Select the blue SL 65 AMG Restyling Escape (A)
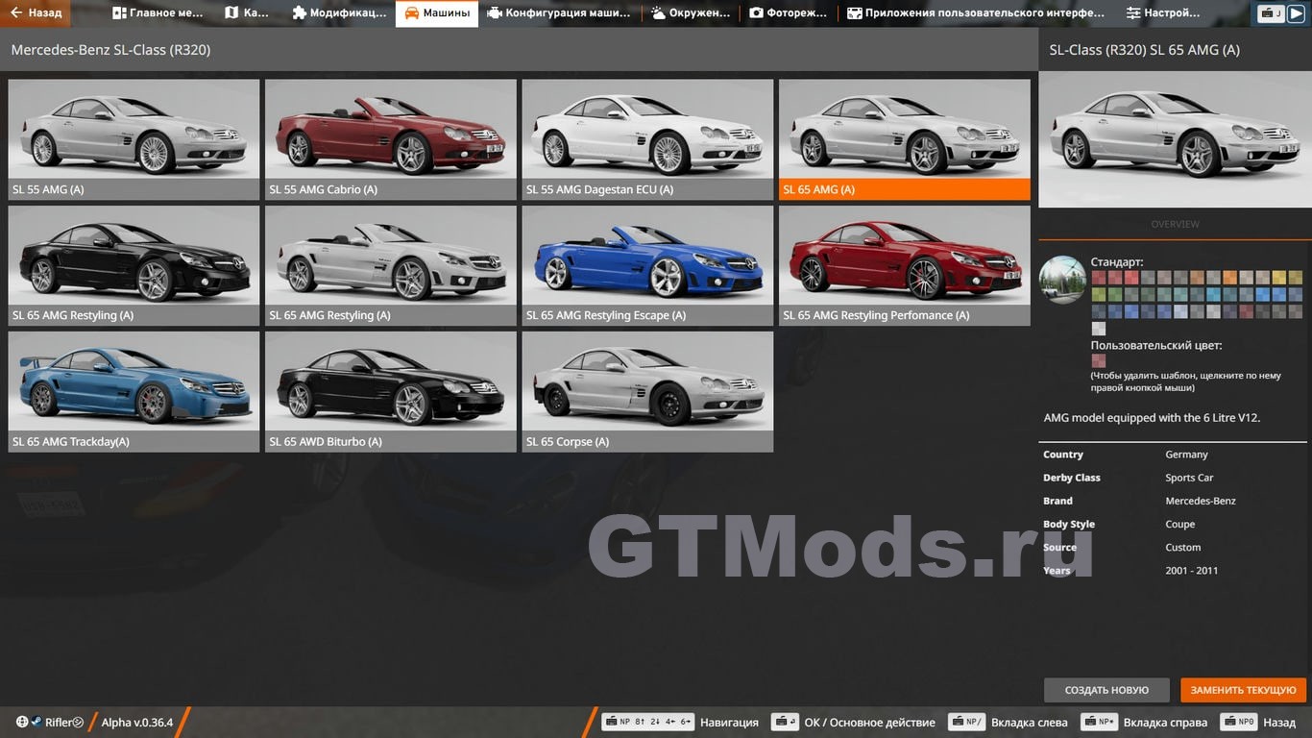1312x738 pixels. click(647, 266)
